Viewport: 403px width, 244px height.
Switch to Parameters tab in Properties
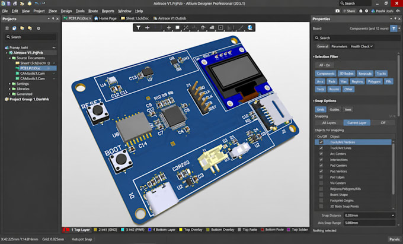[339, 46]
